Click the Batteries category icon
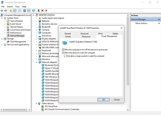The width and height of the screenshot is (161, 115). click(x=40, y=21)
